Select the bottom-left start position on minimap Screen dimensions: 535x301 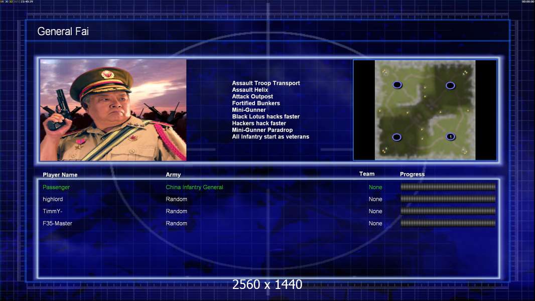(x=396, y=137)
